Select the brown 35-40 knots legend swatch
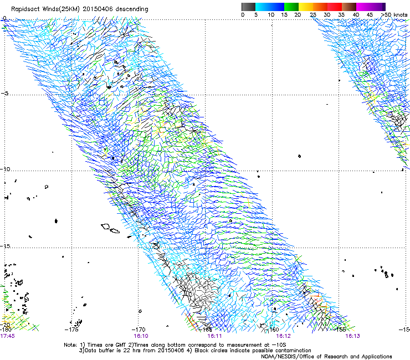 click(349, 7)
